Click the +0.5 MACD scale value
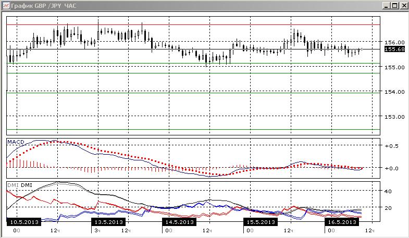Viewport: 409px width, 238px height. click(391, 146)
